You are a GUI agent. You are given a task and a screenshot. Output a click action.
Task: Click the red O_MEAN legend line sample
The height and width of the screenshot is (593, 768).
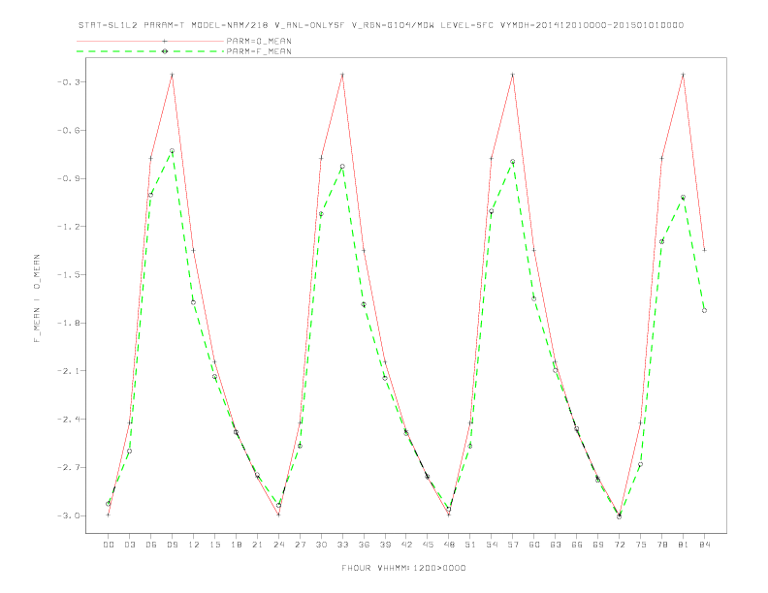150,41
